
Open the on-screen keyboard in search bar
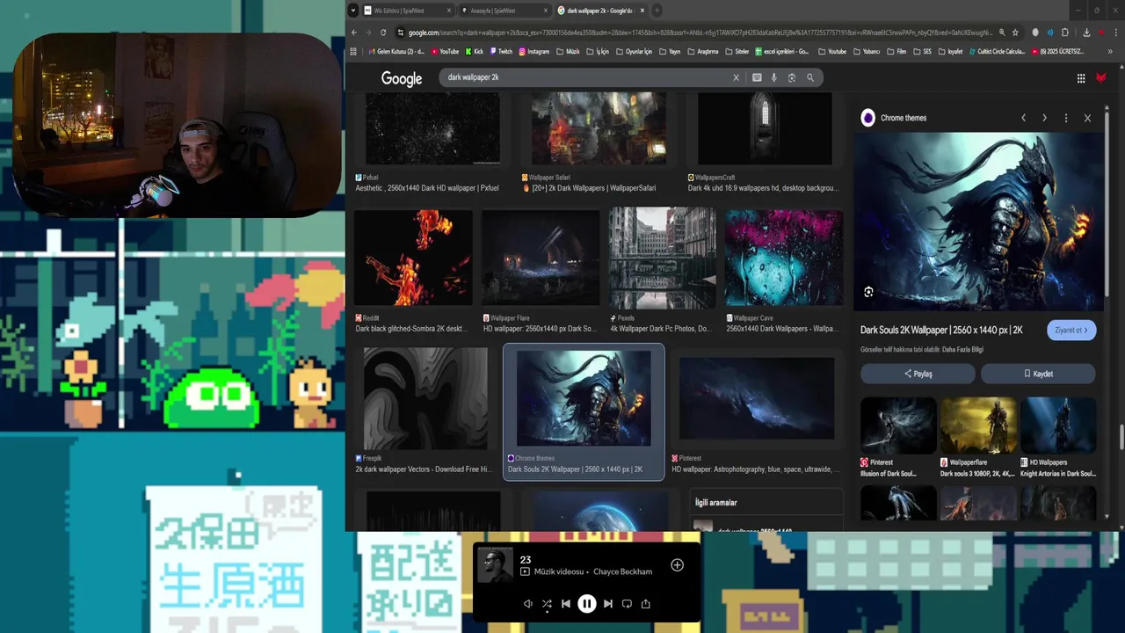pyautogui.click(x=757, y=77)
